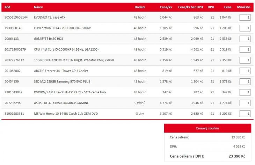Click the Cena/ks column header
Screen dimensions: 255x165
click(x=166, y=7)
